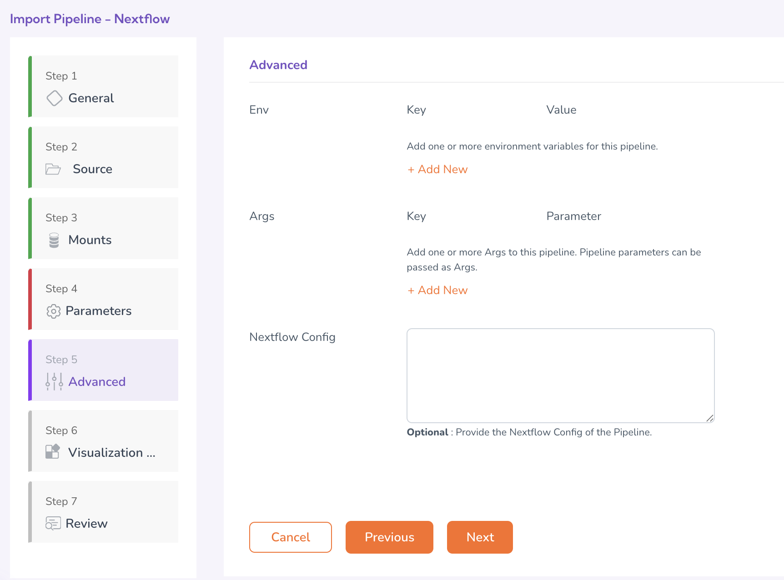Image resolution: width=784 pixels, height=580 pixels.
Task: Click the Review document icon
Action: point(53,523)
